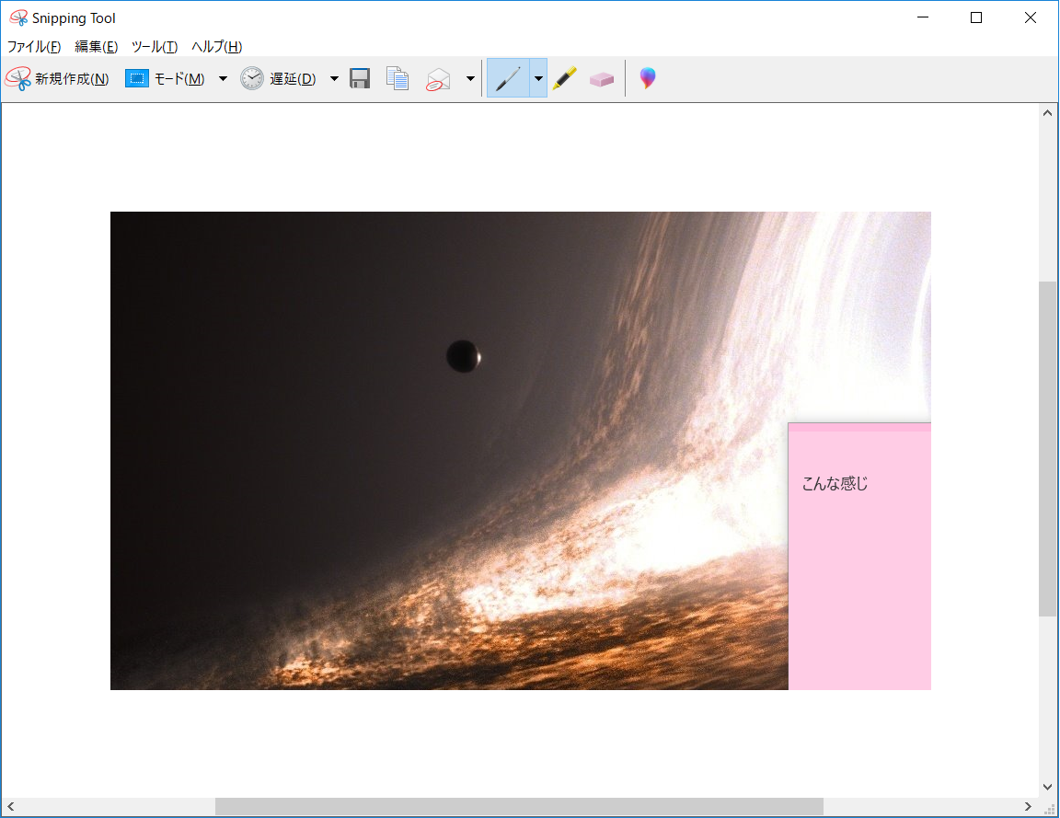This screenshot has width=1060, height=818.
Task: Click the vertical scrollbar up arrow
Action: pyautogui.click(x=1047, y=113)
